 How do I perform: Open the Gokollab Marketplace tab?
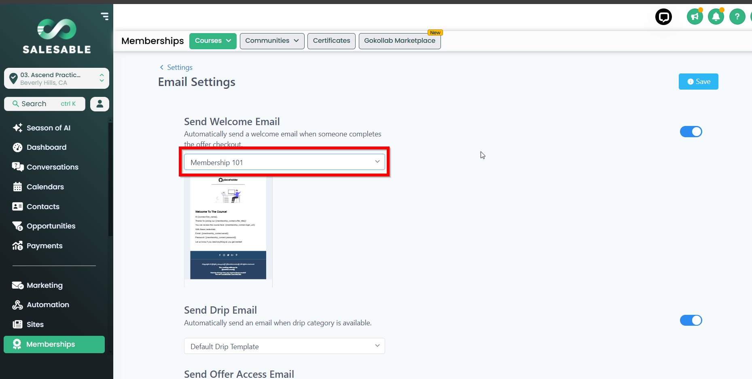pyautogui.click(x=400, y=41)
